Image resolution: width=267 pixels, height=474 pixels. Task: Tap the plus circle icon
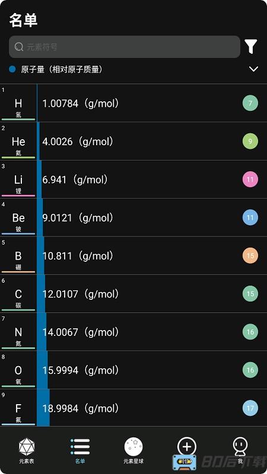point(187,447)
